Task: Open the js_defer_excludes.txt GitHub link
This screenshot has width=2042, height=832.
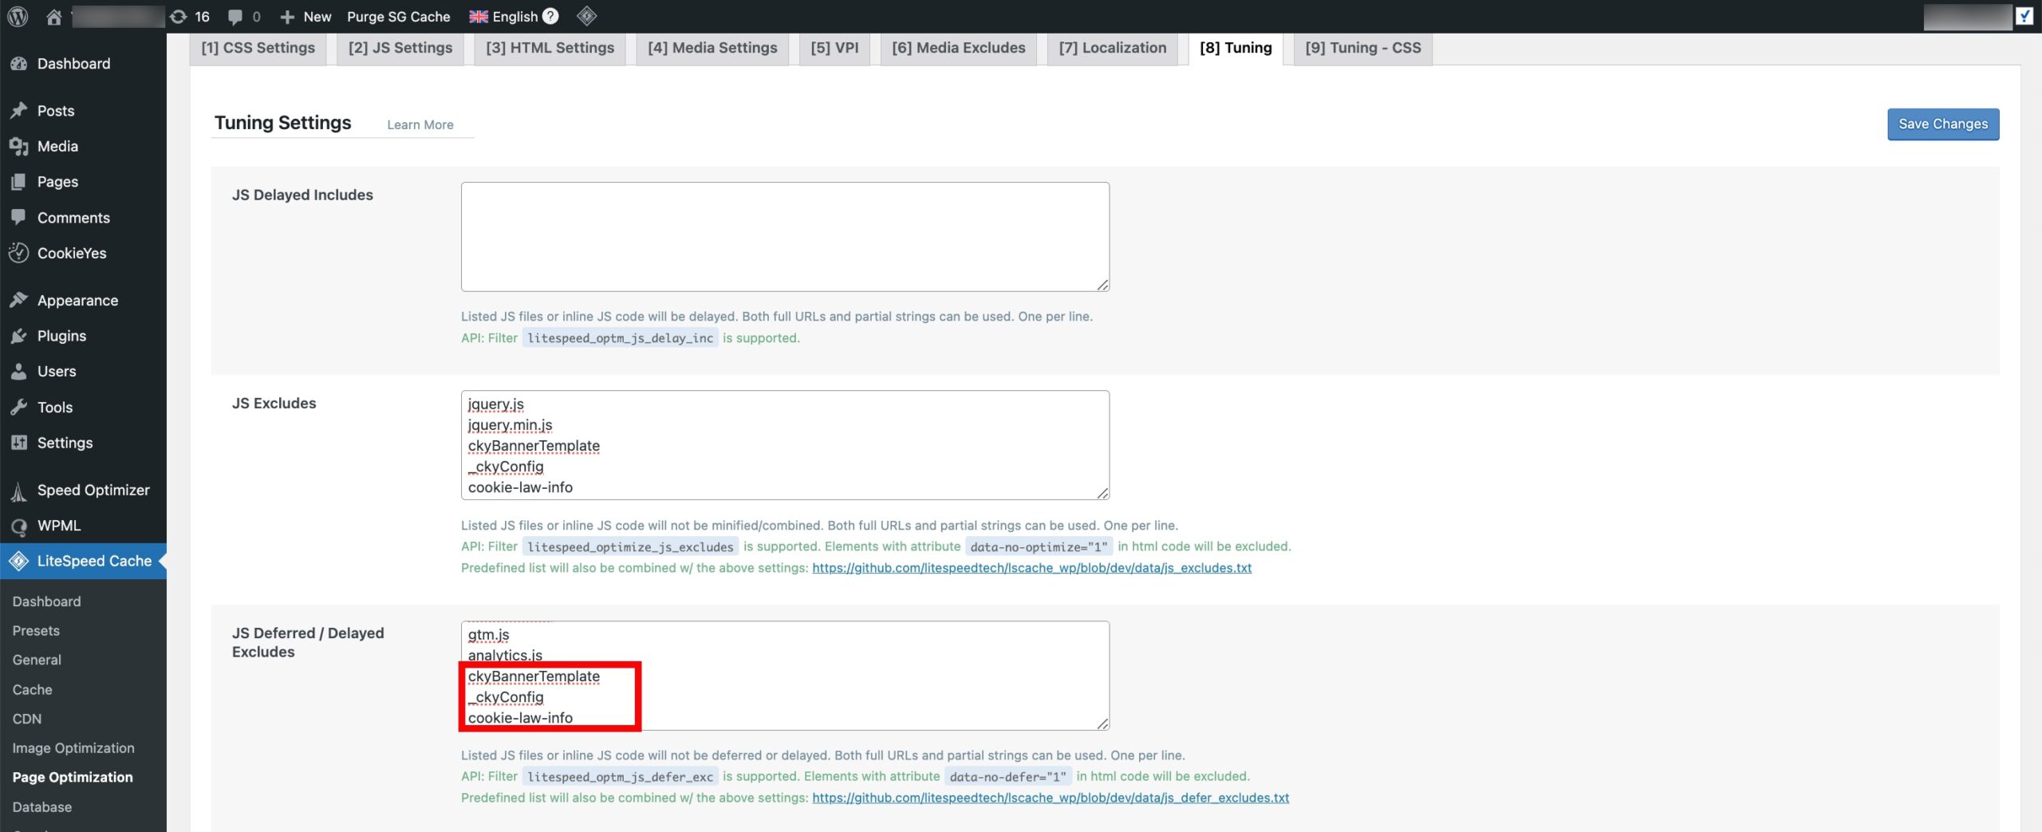Action: [1051, 798]
